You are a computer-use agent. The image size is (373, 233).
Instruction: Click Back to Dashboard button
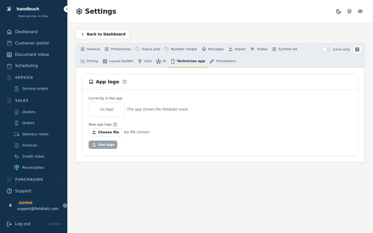[103, 34]
